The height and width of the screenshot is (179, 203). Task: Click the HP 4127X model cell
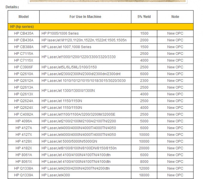(x=24, y=135)
